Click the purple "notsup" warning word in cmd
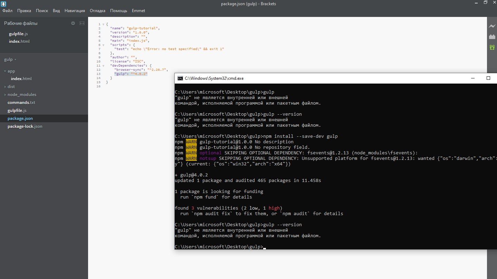The image size is (497, 279). pyautogui.click(x=208, y=158)
